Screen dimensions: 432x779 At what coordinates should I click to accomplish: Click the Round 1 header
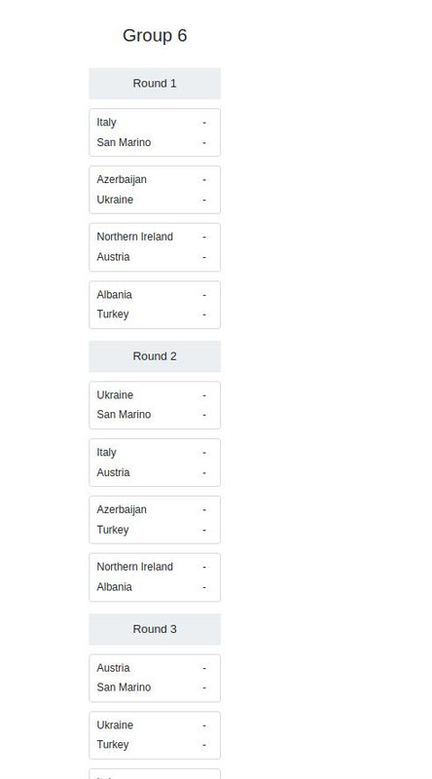tap(155, 84)
